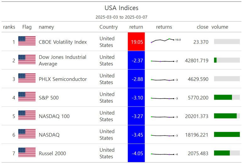The height and width of the screenshot is (164, 243).
Task: Click the 2075.483 close value
Action: point(198,153)
